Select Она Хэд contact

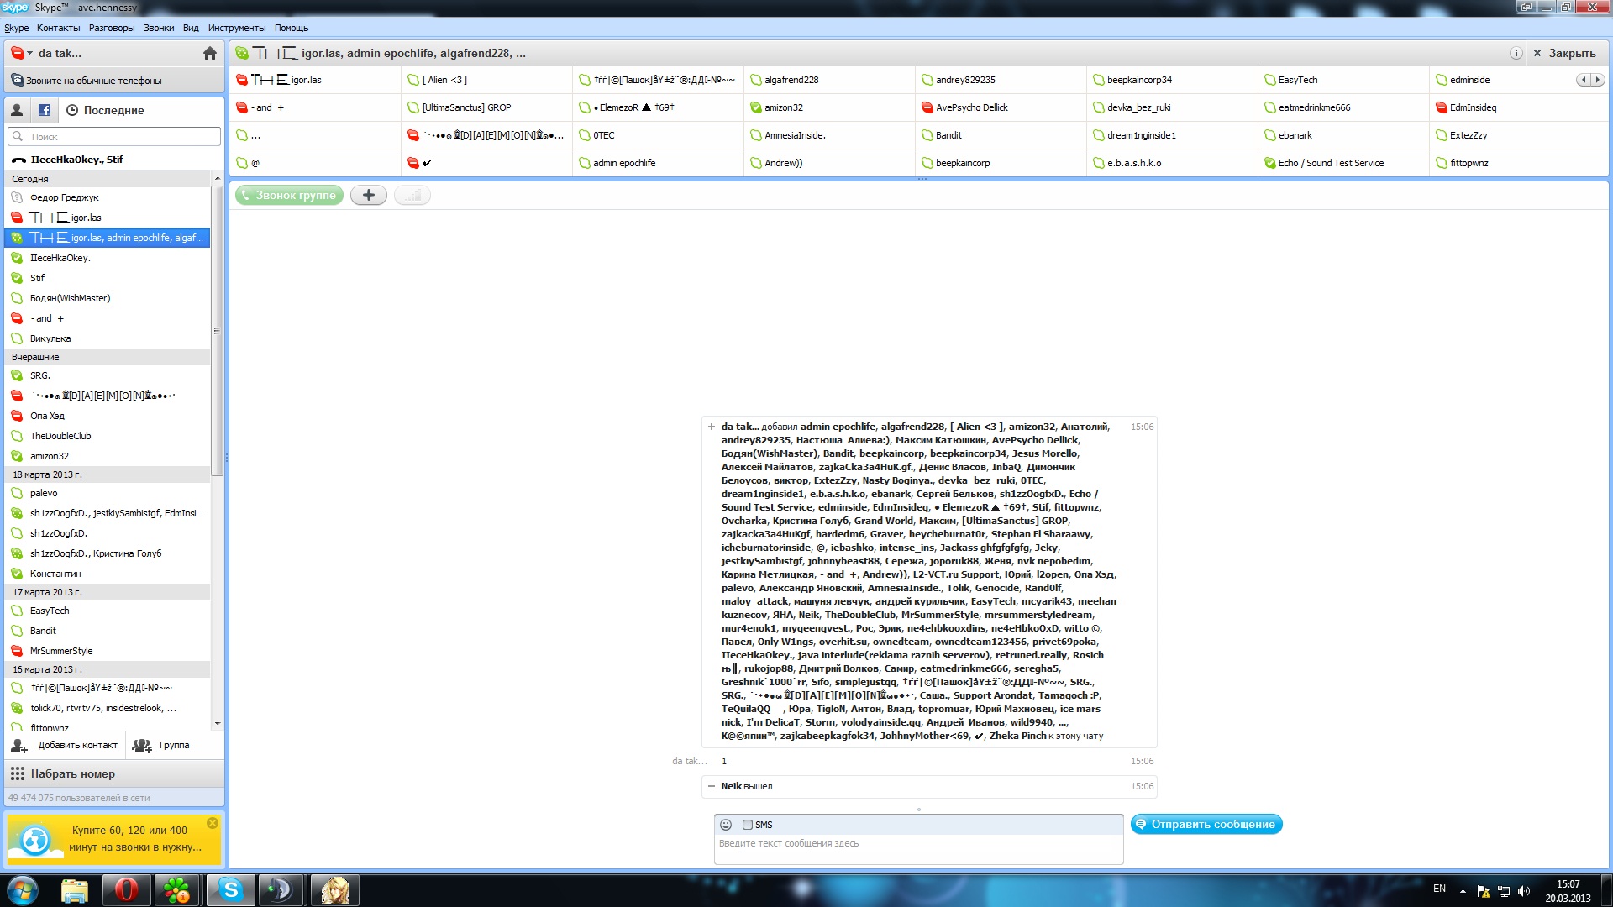[x=108, y=416]
